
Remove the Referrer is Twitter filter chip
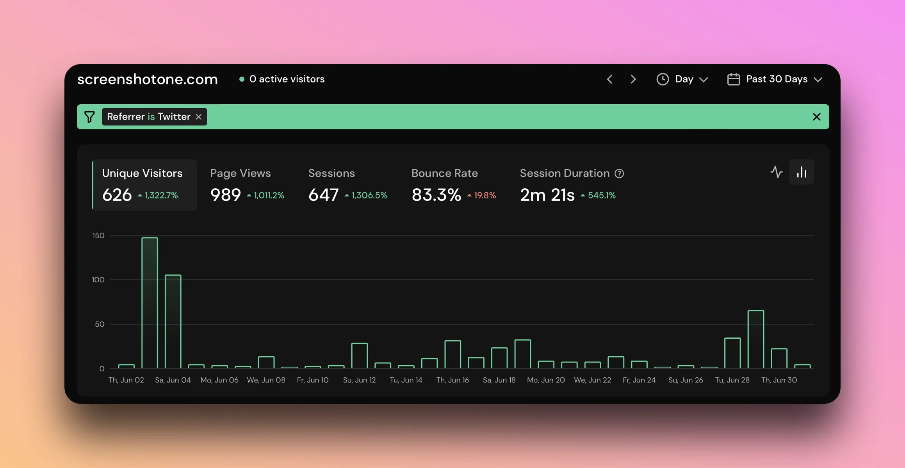pyautogui.click(x=199, y=116)
